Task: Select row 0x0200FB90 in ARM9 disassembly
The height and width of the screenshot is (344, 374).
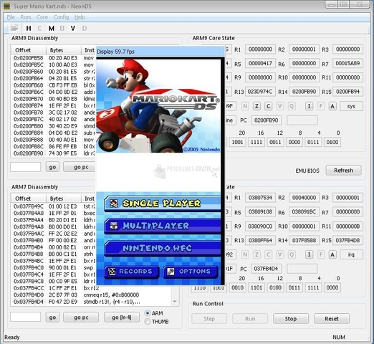Action: point(54,153)
